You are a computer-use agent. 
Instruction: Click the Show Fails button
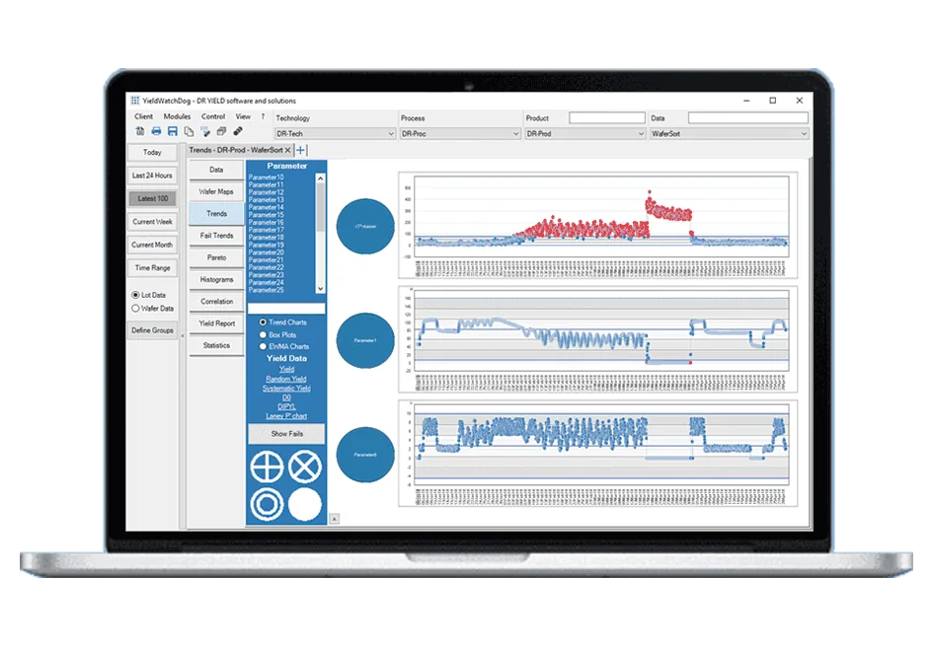click(x=286, y=434)
